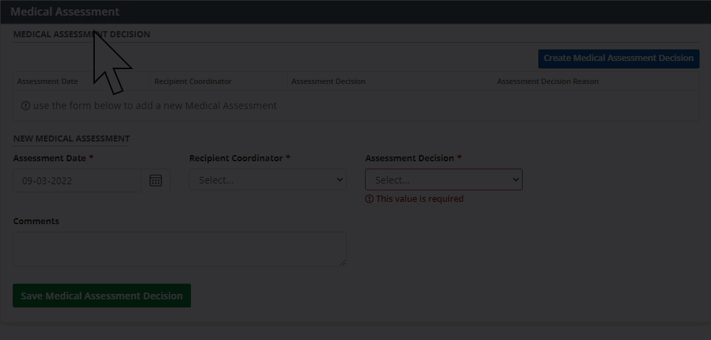Click the 'New Medical Assessment' section heading
Image resolution: width=711 pixels, height=340 pixels.
point(71,139)
